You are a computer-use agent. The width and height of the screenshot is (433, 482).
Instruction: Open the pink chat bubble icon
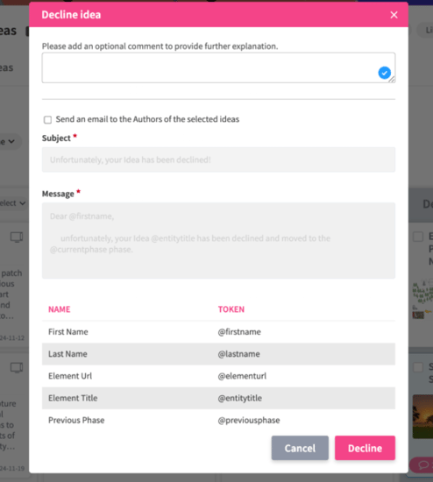click(423, 464)
